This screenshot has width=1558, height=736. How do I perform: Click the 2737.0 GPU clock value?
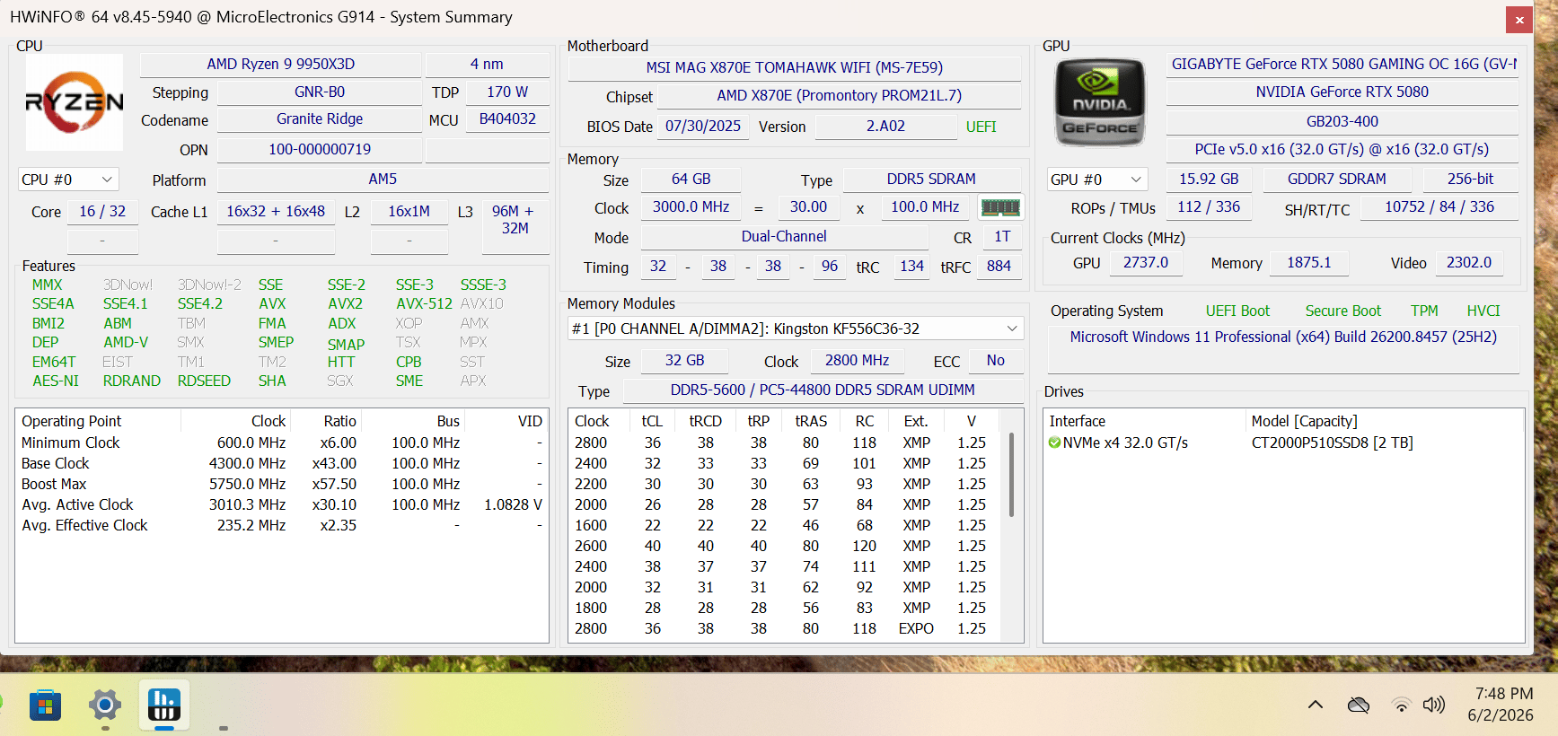click(x=1146, y=263)
